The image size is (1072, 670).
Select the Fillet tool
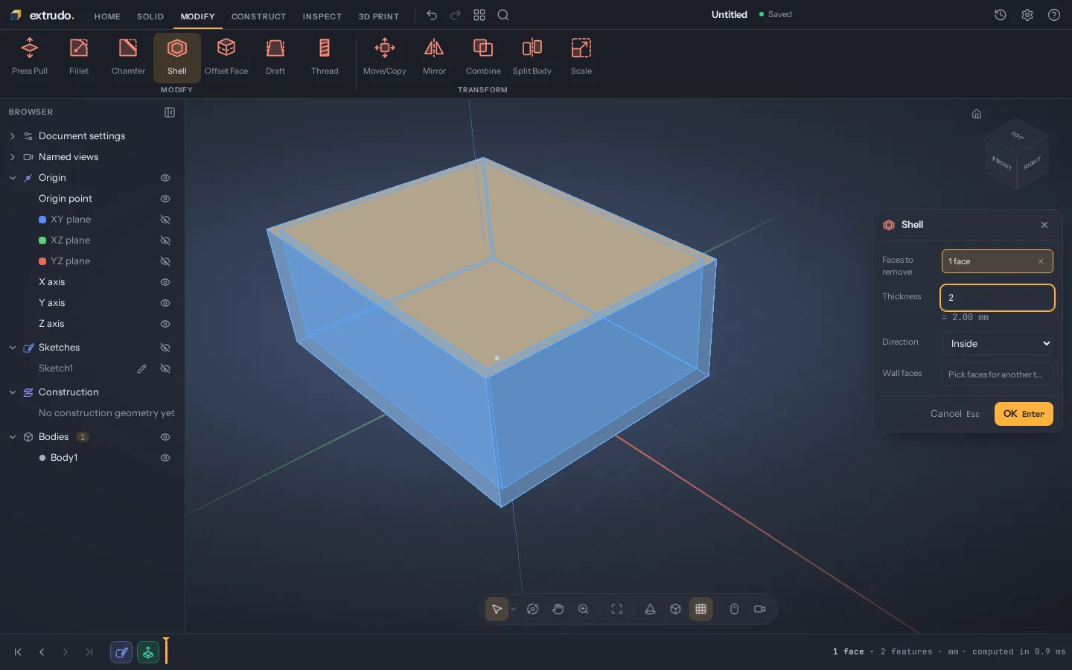pos(79,57)
